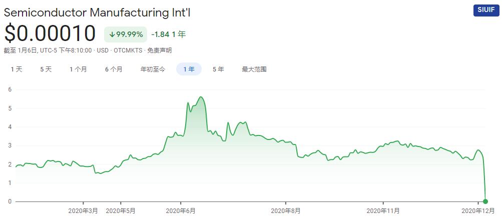Click the chart's highest peak above 5

[x=201, y=97]
